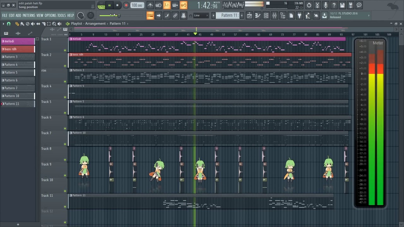
Task: Select Pattern 3 in the picker
Action: [x=18, y=57]
